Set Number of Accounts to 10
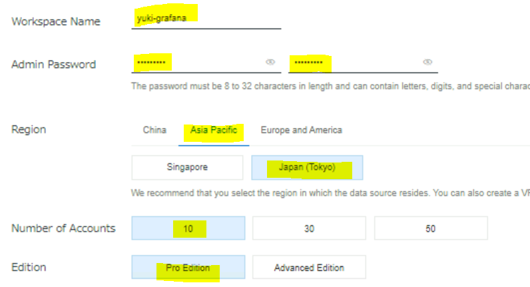The width and height of the screenshot is (530, 287). (x=188, y=228)
